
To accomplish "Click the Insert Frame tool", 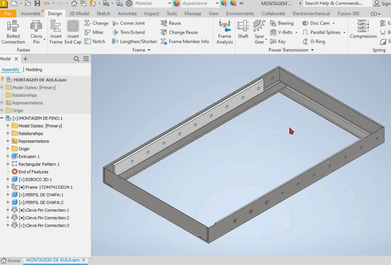I will pyautogui.click(x=56, y=32).
